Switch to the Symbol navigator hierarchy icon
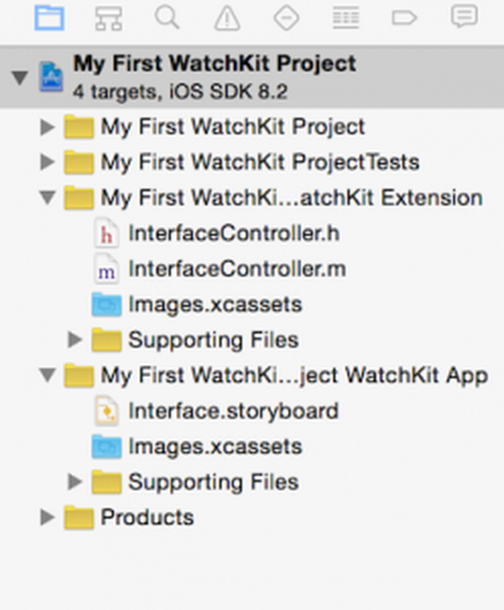Viewport: 504px width, 610px height. [x=109, y=18]
